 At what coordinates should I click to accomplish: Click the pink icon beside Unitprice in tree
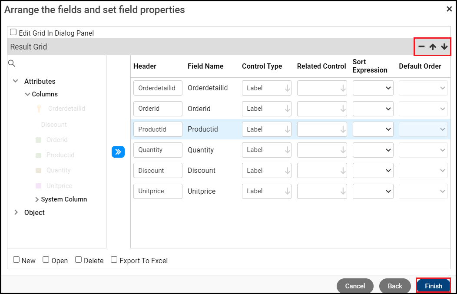tap(38, 186)
